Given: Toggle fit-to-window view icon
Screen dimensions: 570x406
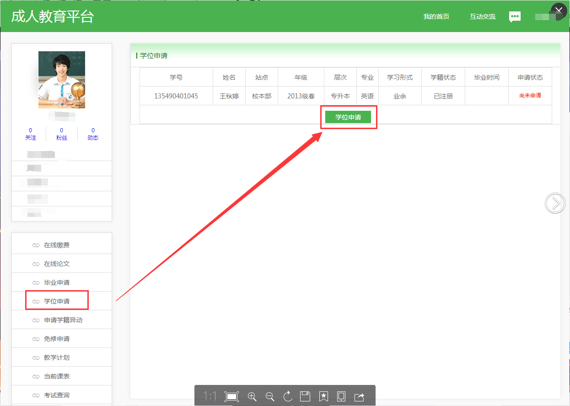Looking at the screenshot, I should pyautogui.click(x=232, y=396).
